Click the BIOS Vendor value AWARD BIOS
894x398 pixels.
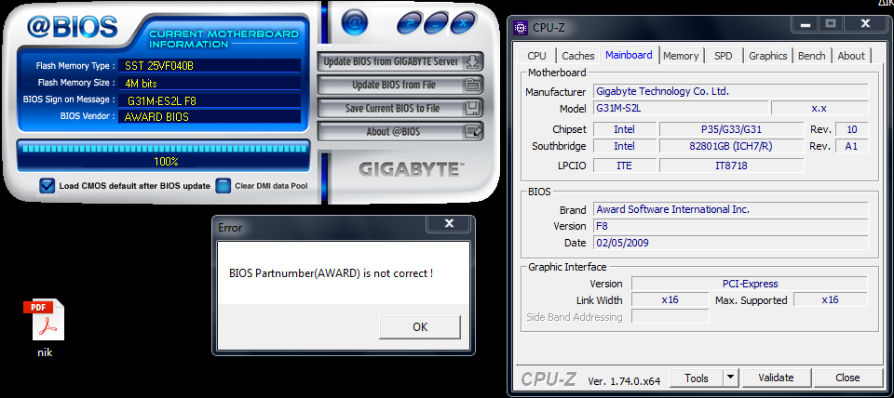pyautogui.click(x=210, y=117)
